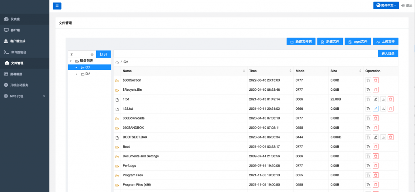The width and height of the screenshot is (415, 192).
Task: Click the 新建文件夹 button
Action: [x=301, y=42]
